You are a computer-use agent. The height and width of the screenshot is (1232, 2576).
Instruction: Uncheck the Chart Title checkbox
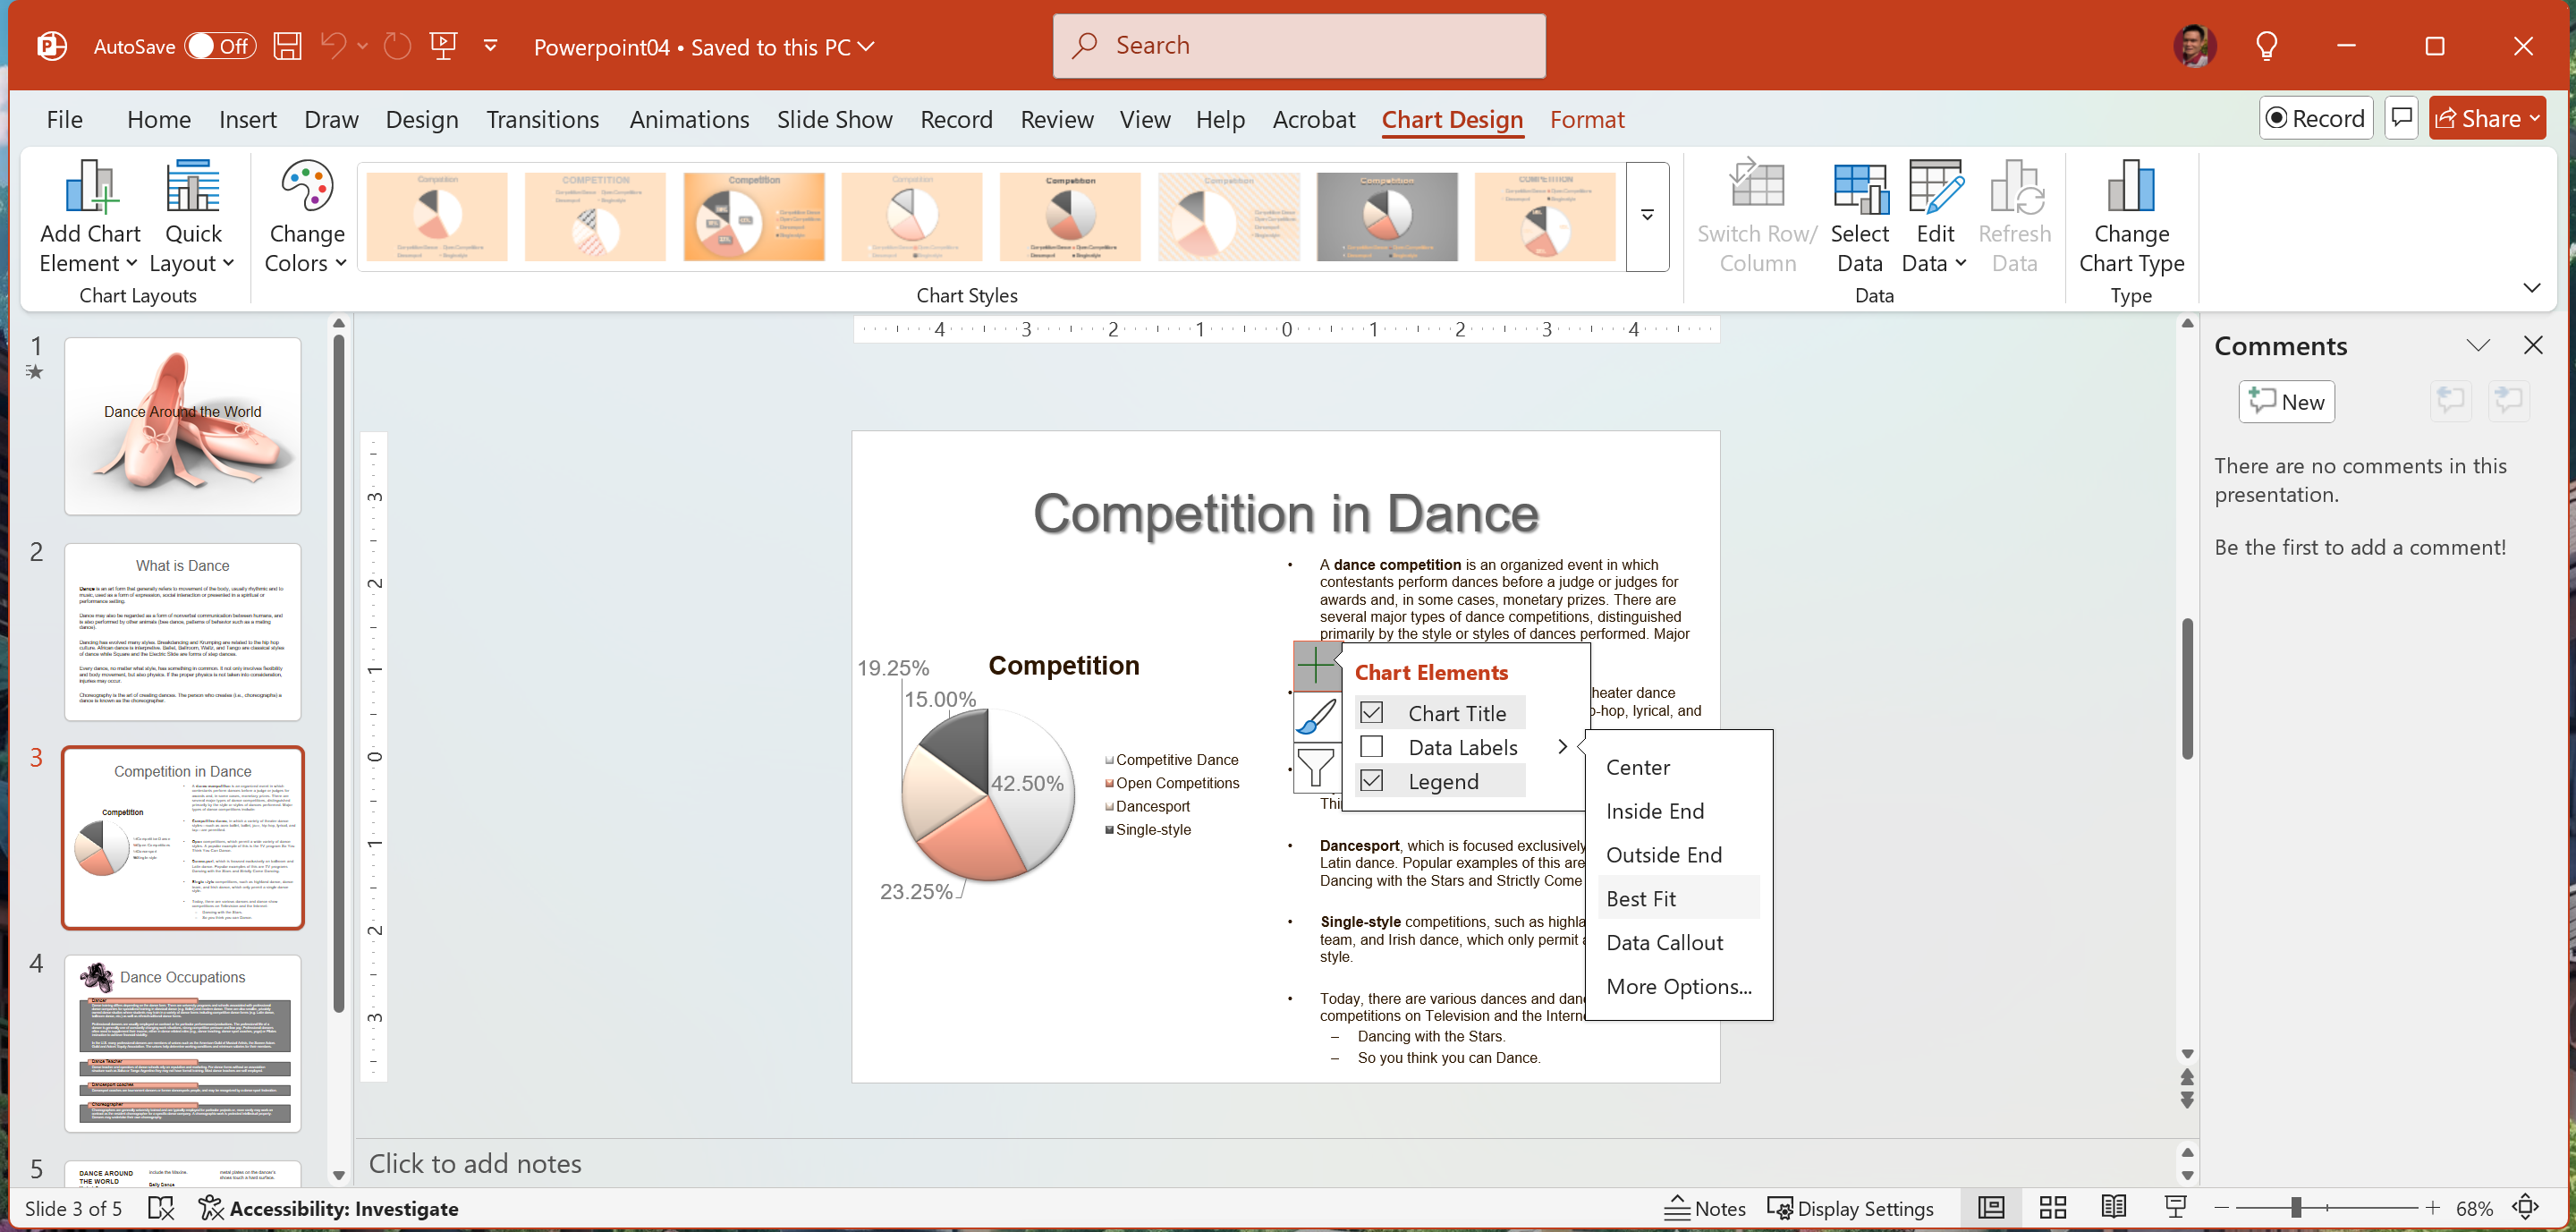click(x=1372, y=713)
